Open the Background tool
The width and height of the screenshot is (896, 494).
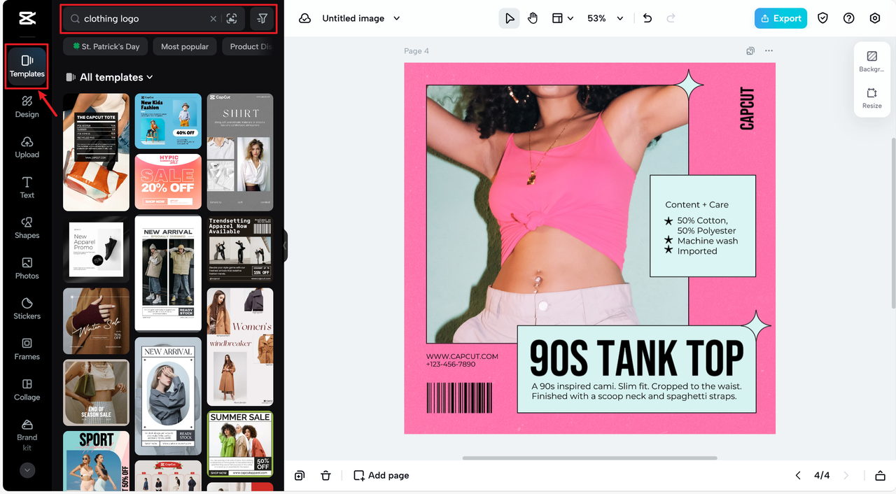[x=871, y=62]
